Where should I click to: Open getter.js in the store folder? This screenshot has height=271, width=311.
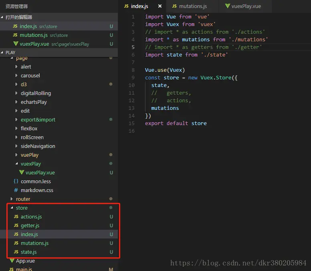coord(30,226)
